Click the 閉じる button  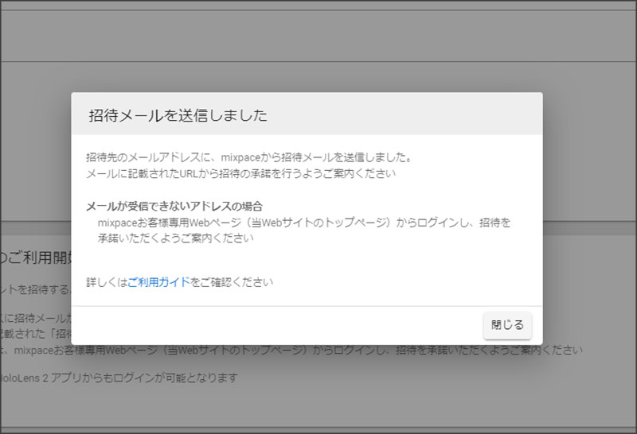(x=507, y=325)
